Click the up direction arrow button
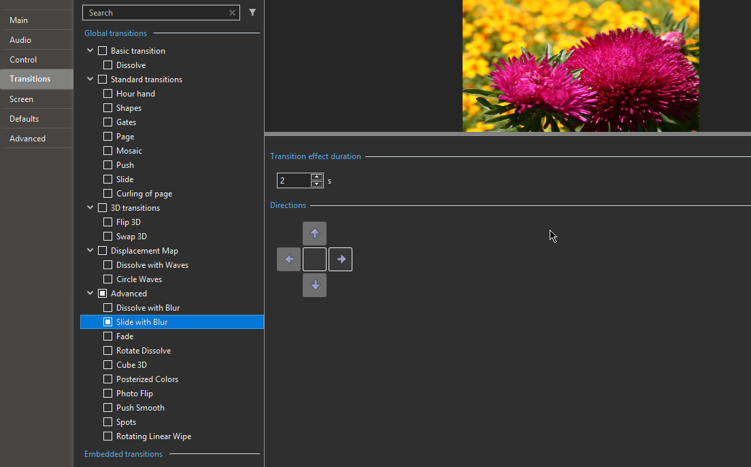The height and width of the screenshot is (467, 751). point(314,233)
